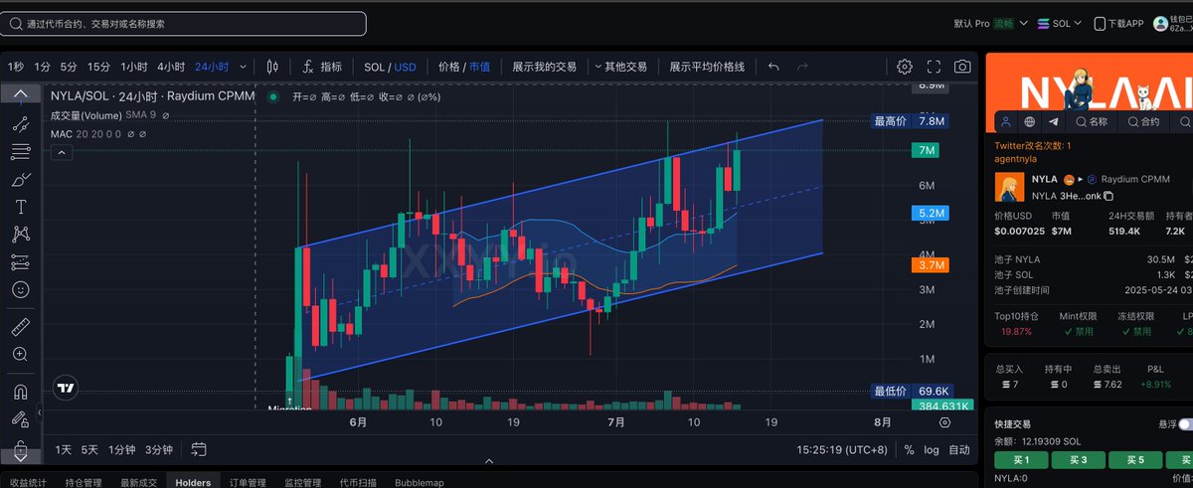Open the chart time zone settings icon

click(x=944, y=421)
